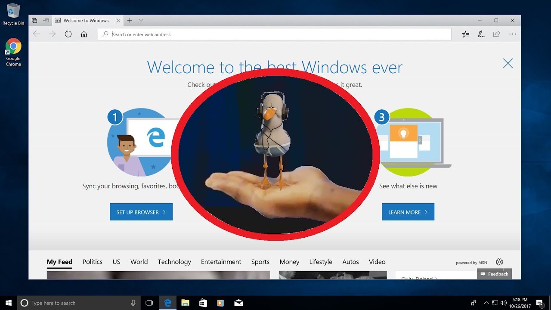
Task: Open the US news category
Action: pos(117,262)
